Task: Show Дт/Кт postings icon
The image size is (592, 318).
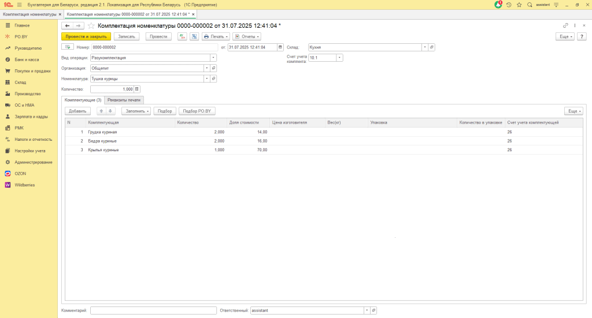Action: 182,36
